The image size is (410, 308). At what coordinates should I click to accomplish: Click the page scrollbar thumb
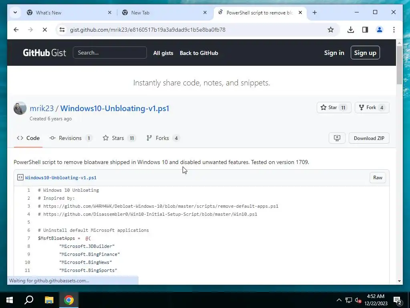[x=399, y=65]
